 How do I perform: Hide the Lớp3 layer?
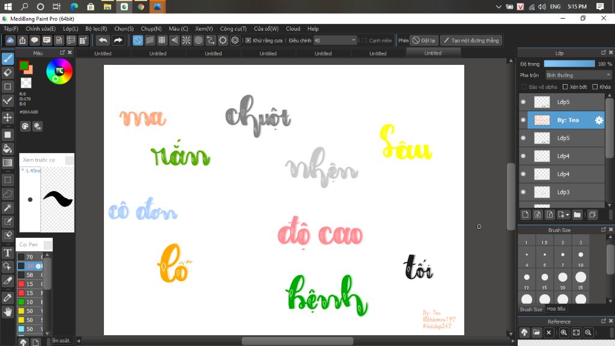click(523, 192)
